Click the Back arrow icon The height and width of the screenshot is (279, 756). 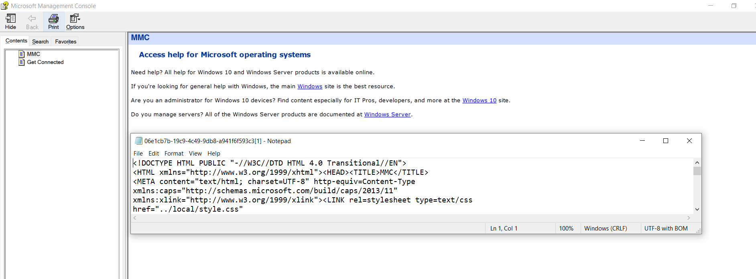pos(32,18)
